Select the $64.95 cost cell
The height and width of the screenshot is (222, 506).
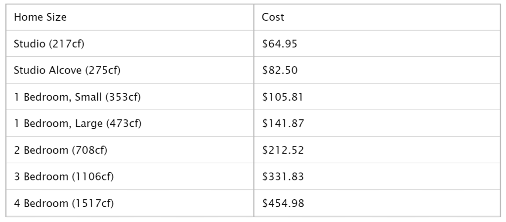377,43
